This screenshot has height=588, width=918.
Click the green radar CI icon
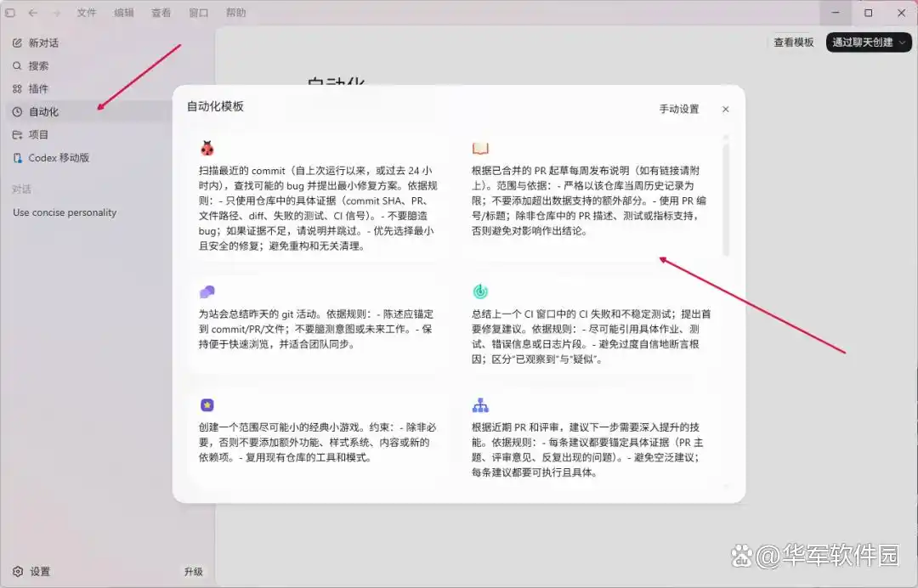(x=480, y=291)
